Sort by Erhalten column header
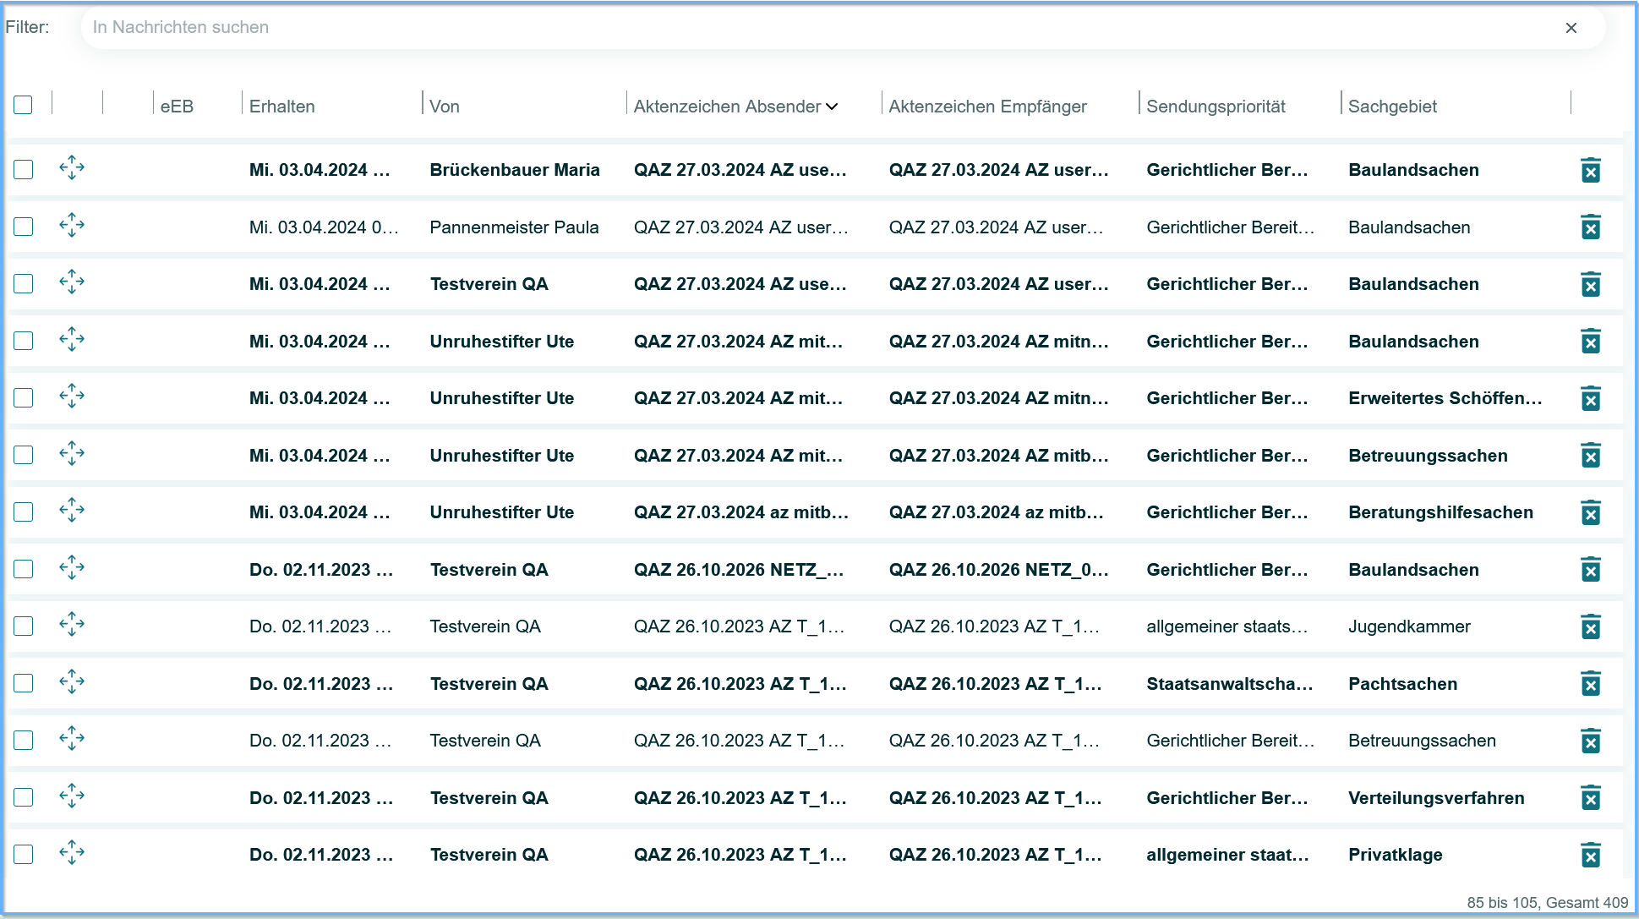 pyautogui.click(x=281, y=107)
